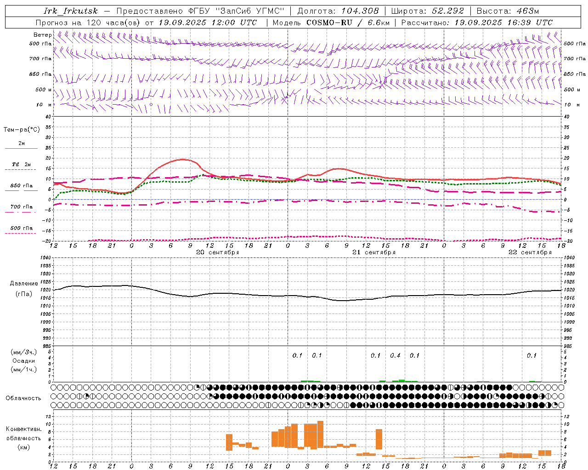The image size is (588, 470).
Task: Click the forecast start time 19.09.2025 12:00 UTC
Action: pos(208,22)
